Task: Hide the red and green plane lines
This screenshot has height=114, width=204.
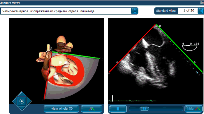Action: 194,109
